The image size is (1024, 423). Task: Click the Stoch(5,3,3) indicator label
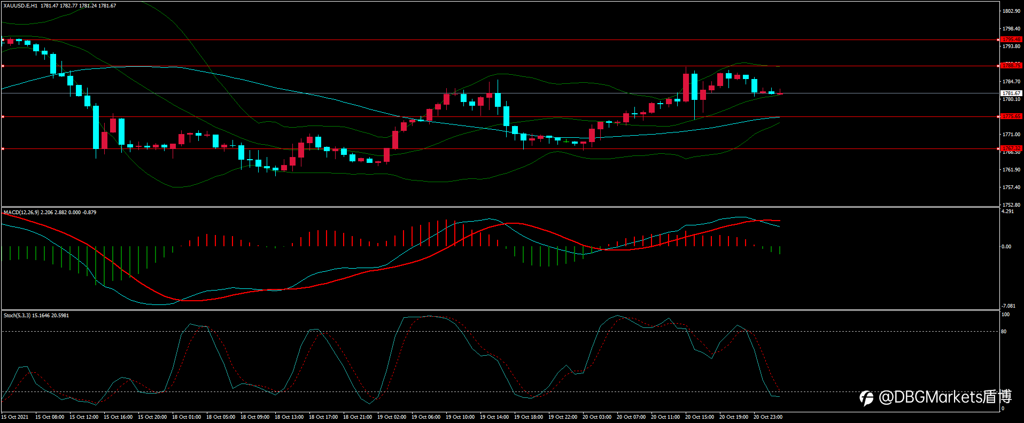click(17, 316)
